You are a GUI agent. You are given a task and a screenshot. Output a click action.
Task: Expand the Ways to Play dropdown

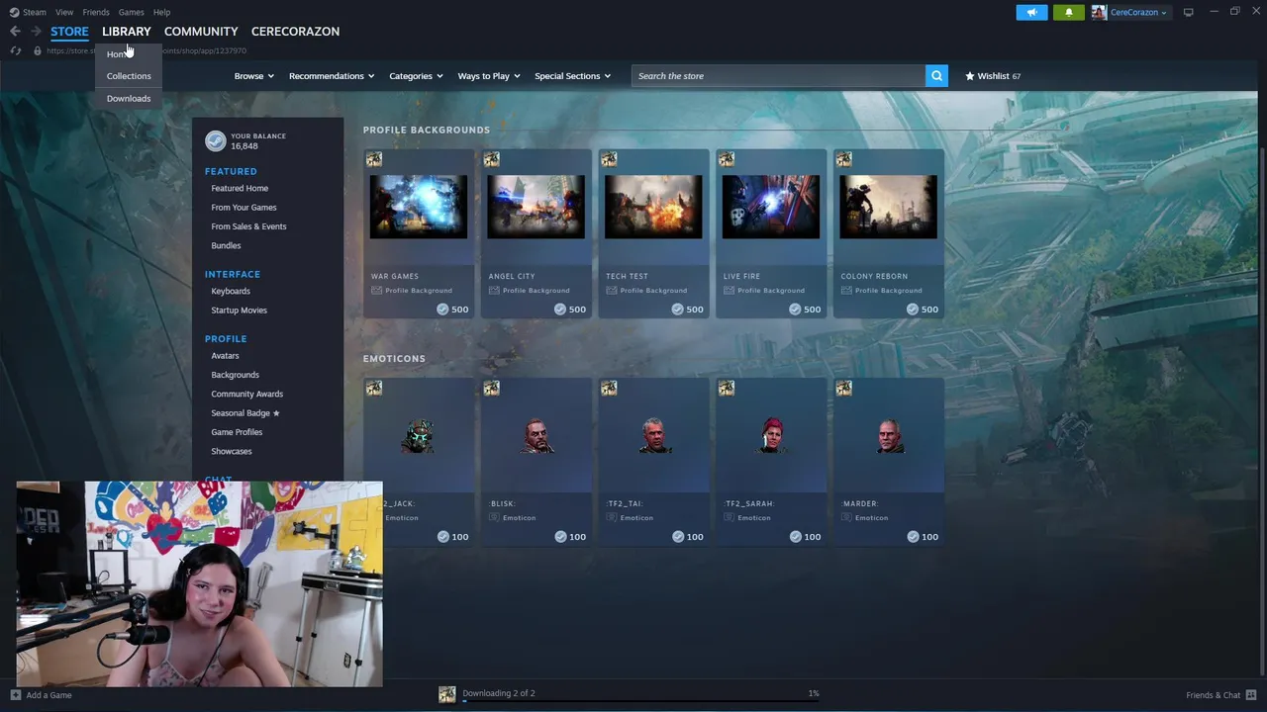tap(489, 76)
